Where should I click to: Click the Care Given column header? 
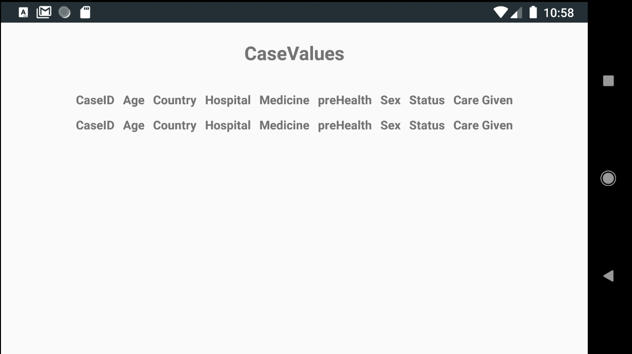(x=483, y=100)
